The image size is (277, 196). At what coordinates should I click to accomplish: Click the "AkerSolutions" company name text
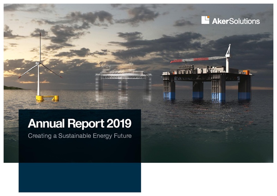[x=236, y=21]
